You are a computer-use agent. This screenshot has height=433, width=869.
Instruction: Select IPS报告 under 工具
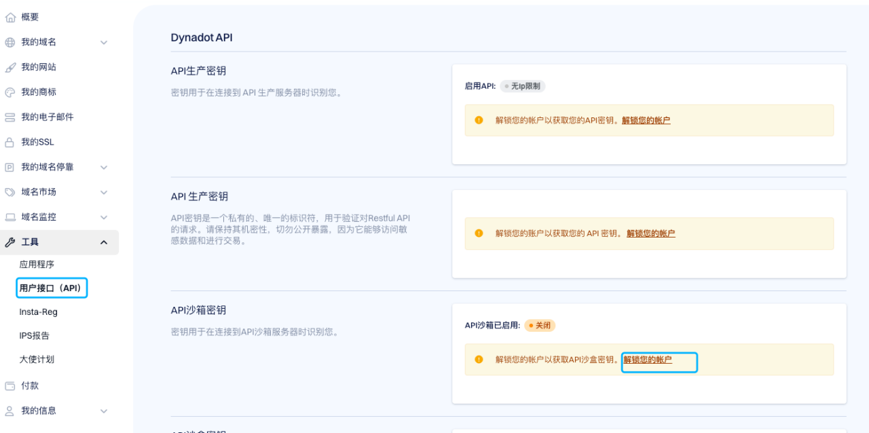coord(35,336)
